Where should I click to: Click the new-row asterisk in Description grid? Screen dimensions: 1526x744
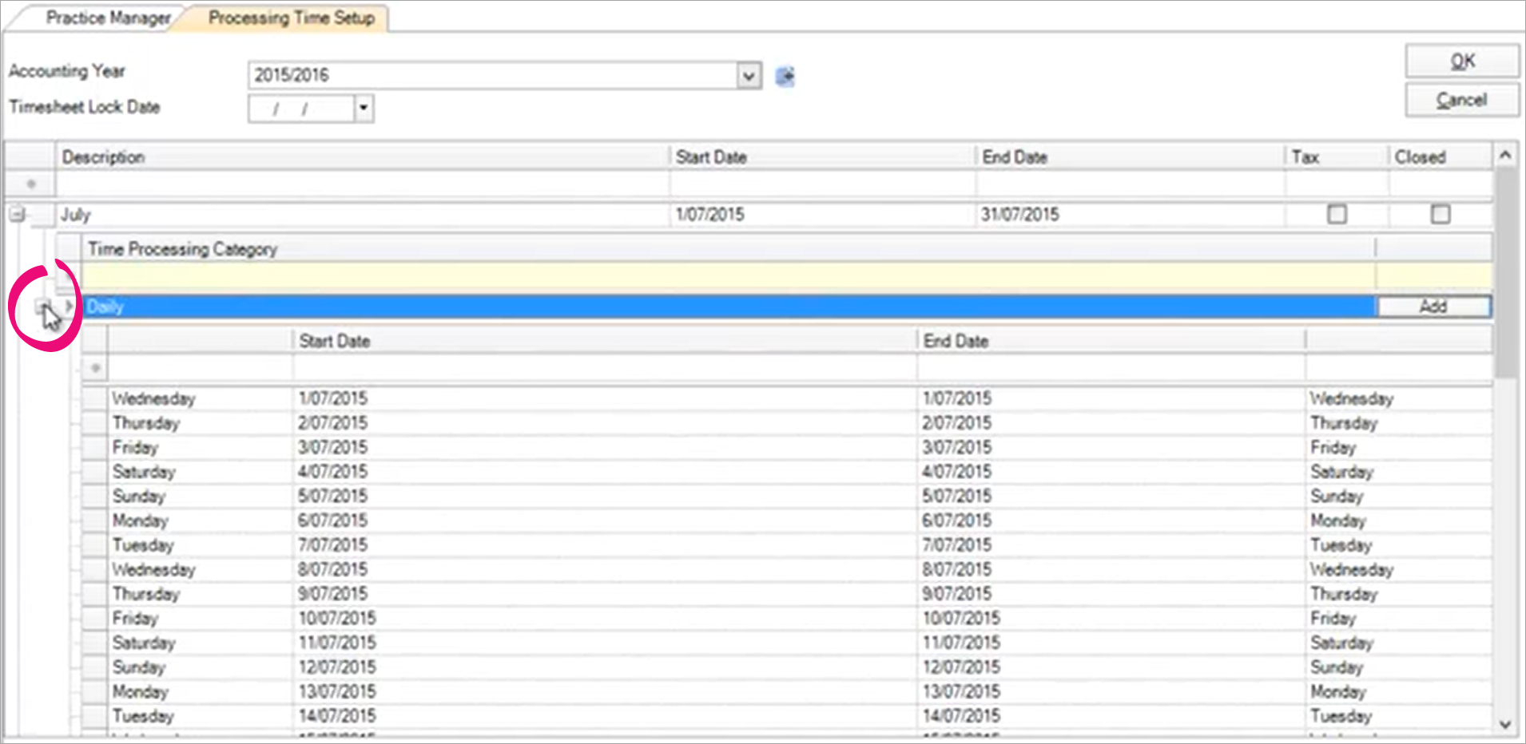[31, 184]
